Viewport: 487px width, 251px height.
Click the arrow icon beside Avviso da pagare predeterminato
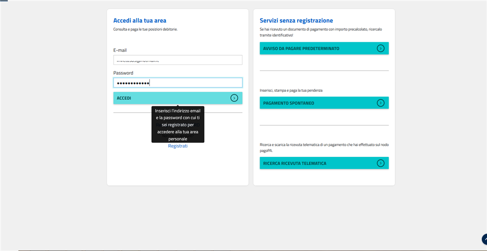pos(380,48)
